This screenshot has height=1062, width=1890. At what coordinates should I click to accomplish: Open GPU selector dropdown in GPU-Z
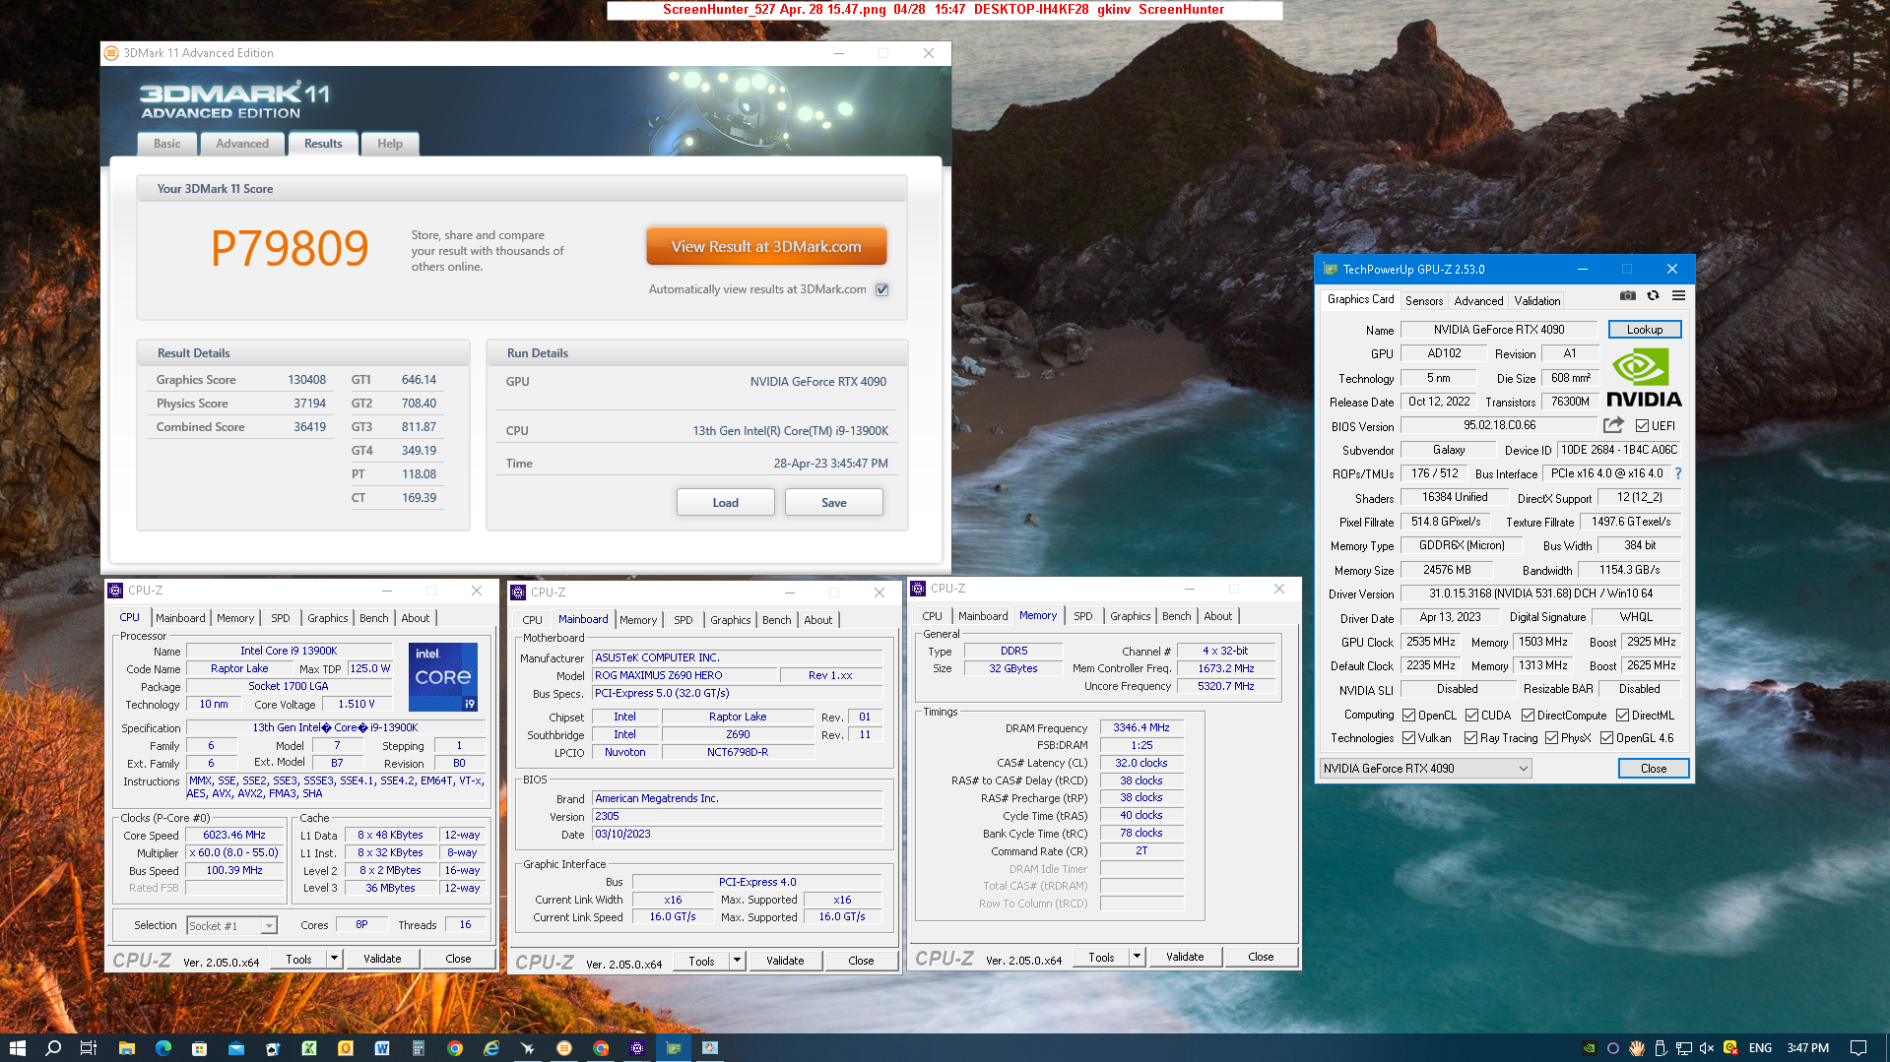tap(1425, 769)
